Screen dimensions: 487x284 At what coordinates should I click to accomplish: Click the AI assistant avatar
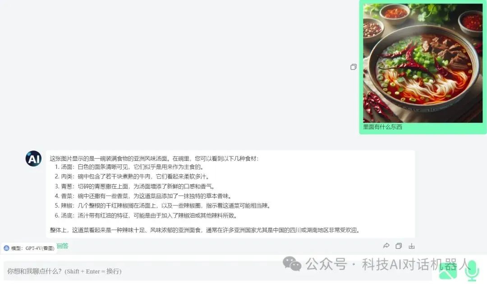(33, 159)
